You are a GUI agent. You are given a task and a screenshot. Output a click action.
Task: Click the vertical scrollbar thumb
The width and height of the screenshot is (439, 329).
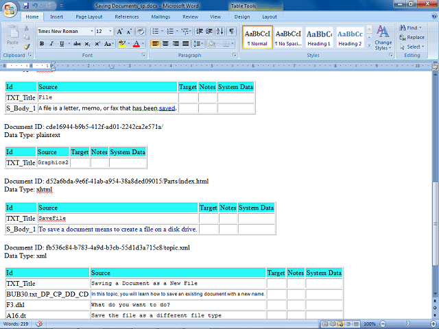[436, 223]
